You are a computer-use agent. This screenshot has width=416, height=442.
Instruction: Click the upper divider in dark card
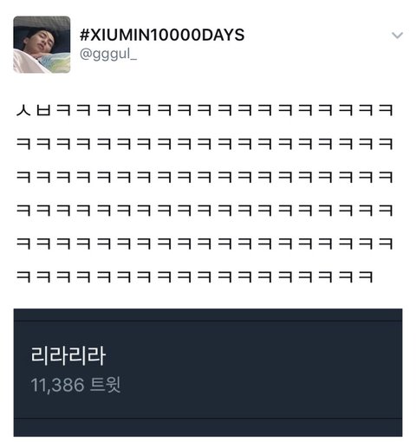pyautogui.click(x=208, y=321)
